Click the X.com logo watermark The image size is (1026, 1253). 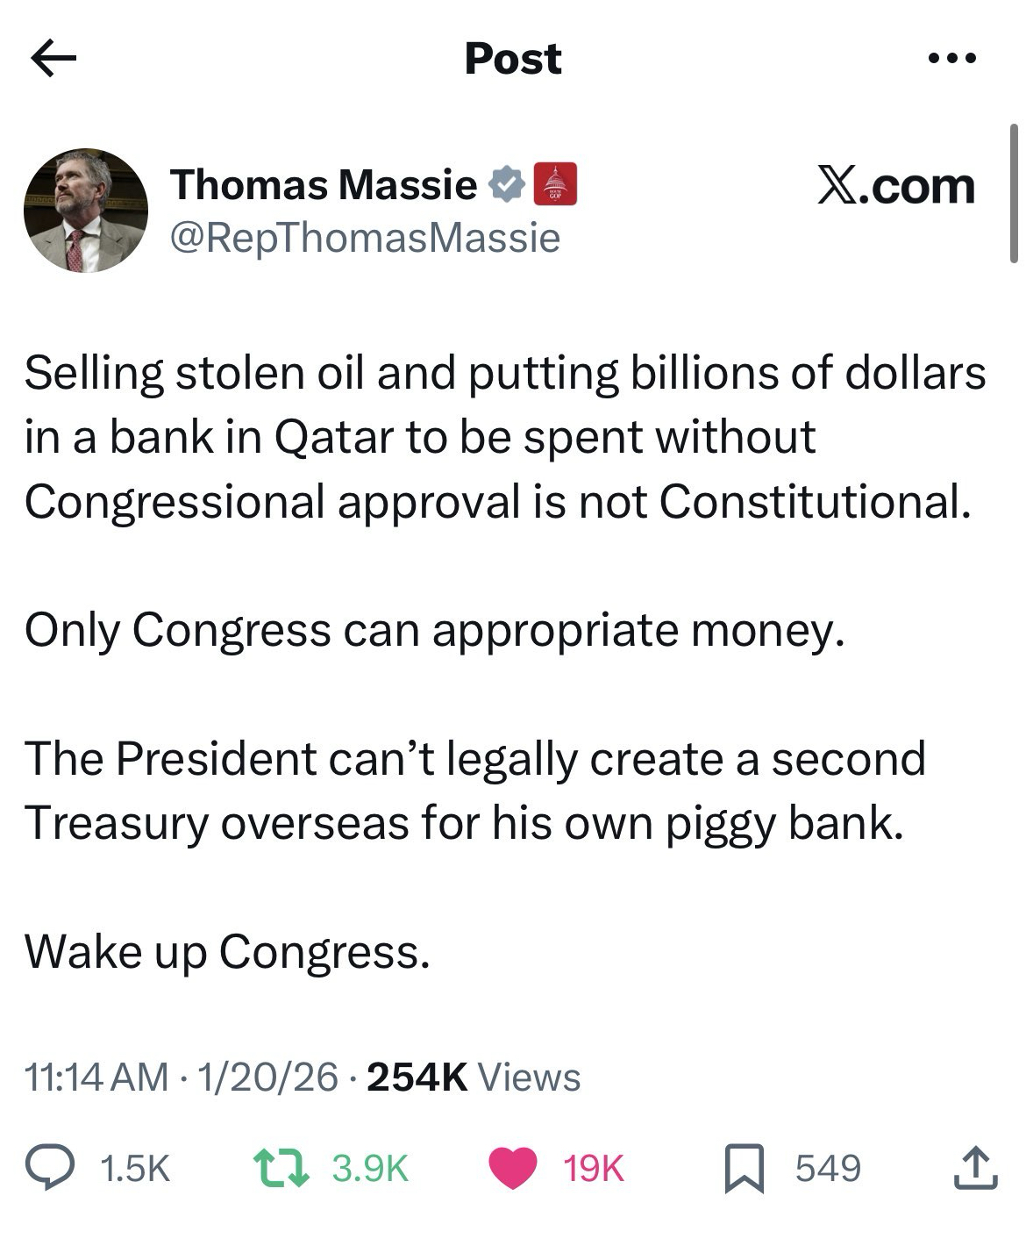(x=896, y=186)
